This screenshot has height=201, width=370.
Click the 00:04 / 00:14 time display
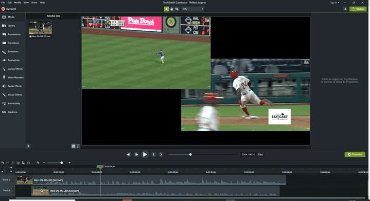[248, 154]
